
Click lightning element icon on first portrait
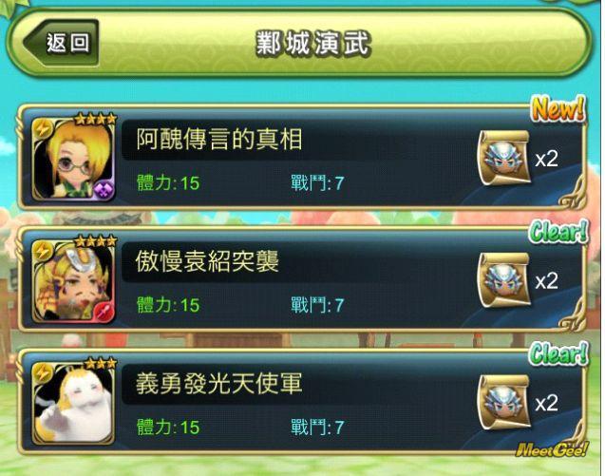(x=43, y=128)
